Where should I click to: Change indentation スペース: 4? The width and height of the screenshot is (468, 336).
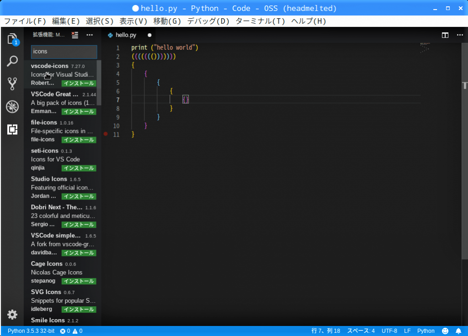pyautogui.click(x=361, y=331)
